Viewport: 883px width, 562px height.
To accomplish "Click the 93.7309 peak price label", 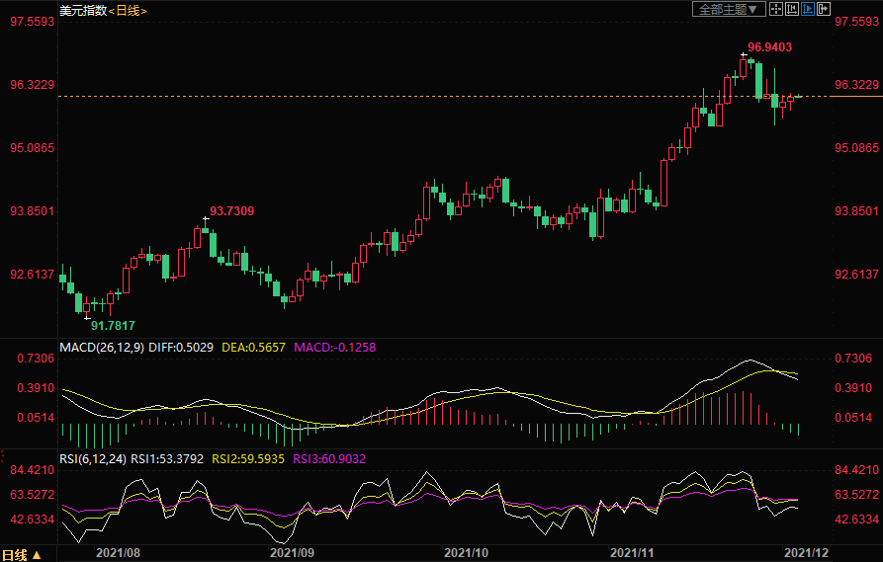I will 232,211.
